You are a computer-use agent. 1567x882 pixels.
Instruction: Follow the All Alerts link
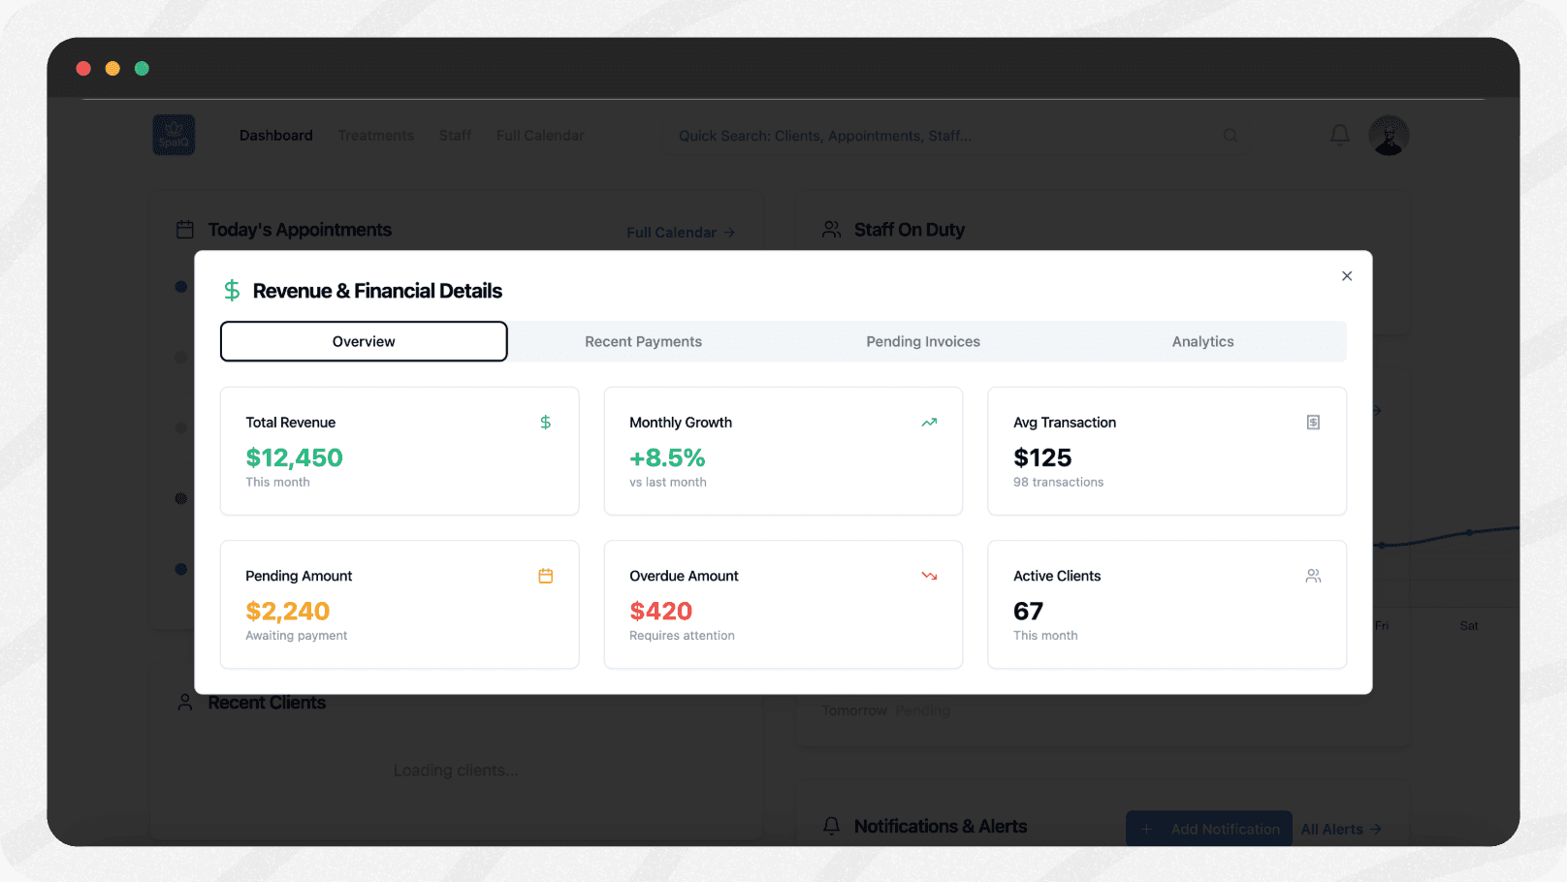pos(1340,830)
